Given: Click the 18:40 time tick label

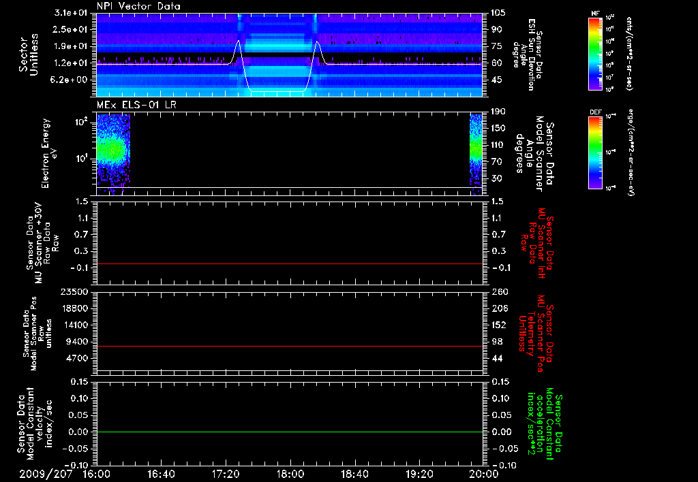Looking at the screenshot, I should pyautogui.click(x=354, y=474).
